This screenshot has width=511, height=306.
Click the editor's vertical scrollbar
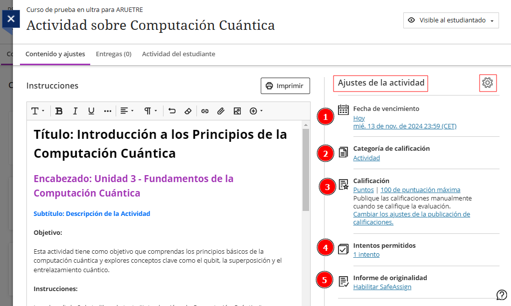[306, 169]
